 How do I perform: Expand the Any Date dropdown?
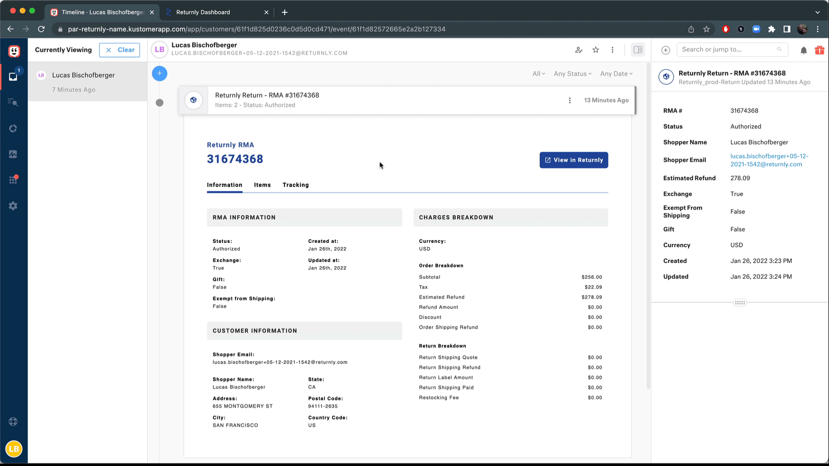[x=616, y=74]
